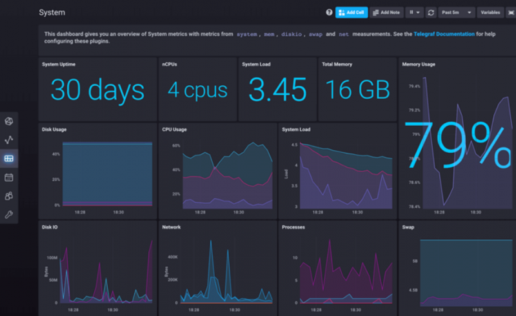Toggle the Variables control bar

490,12
